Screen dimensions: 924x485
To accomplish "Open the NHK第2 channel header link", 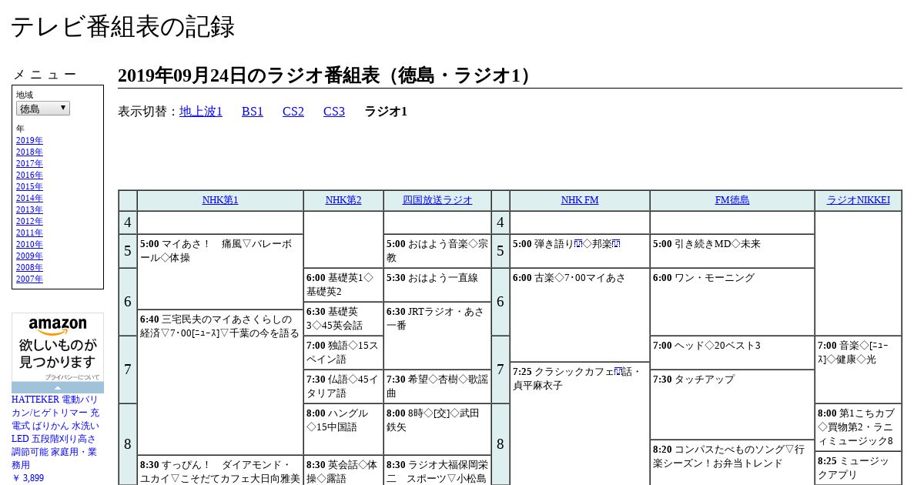I will click(343, 200).
